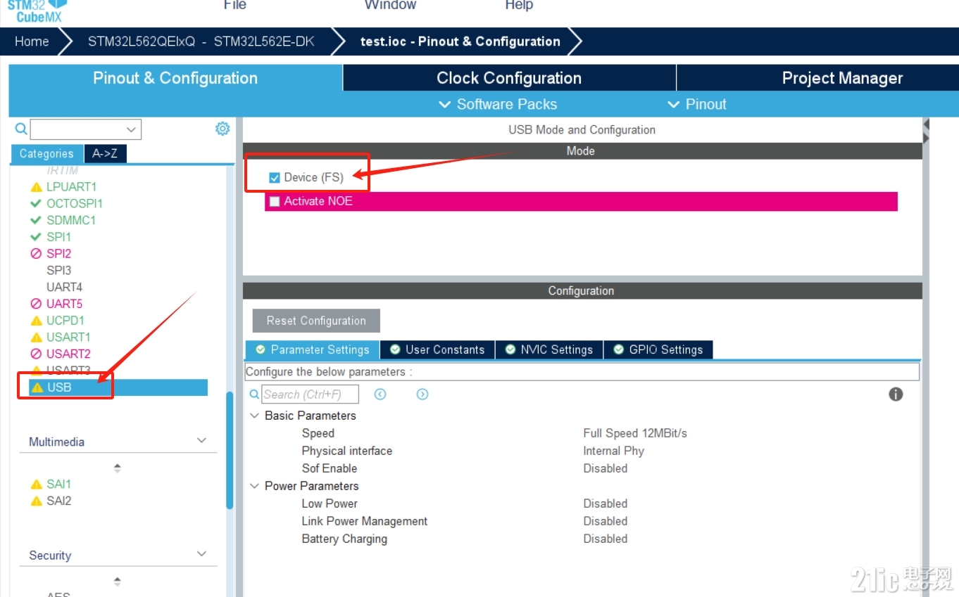Open the Window menu
The height and width of the screenshot is (597, 959).
pos(390,5)
